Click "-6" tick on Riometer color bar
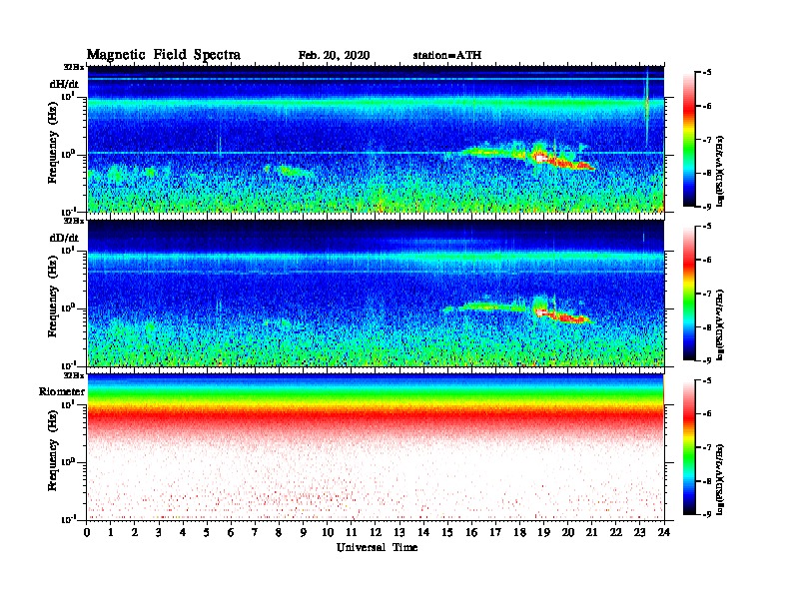The height and width of the screenshot is (611, 791). pos(706,414)
